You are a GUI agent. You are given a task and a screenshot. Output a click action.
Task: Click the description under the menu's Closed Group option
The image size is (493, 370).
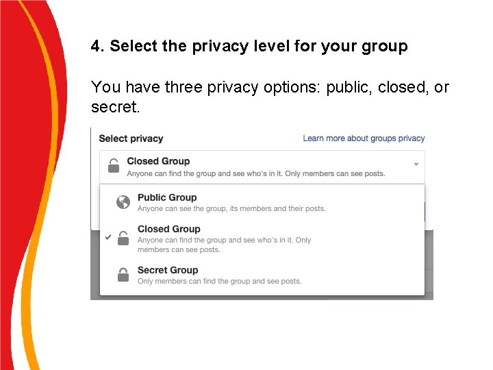tap(224, 245)
